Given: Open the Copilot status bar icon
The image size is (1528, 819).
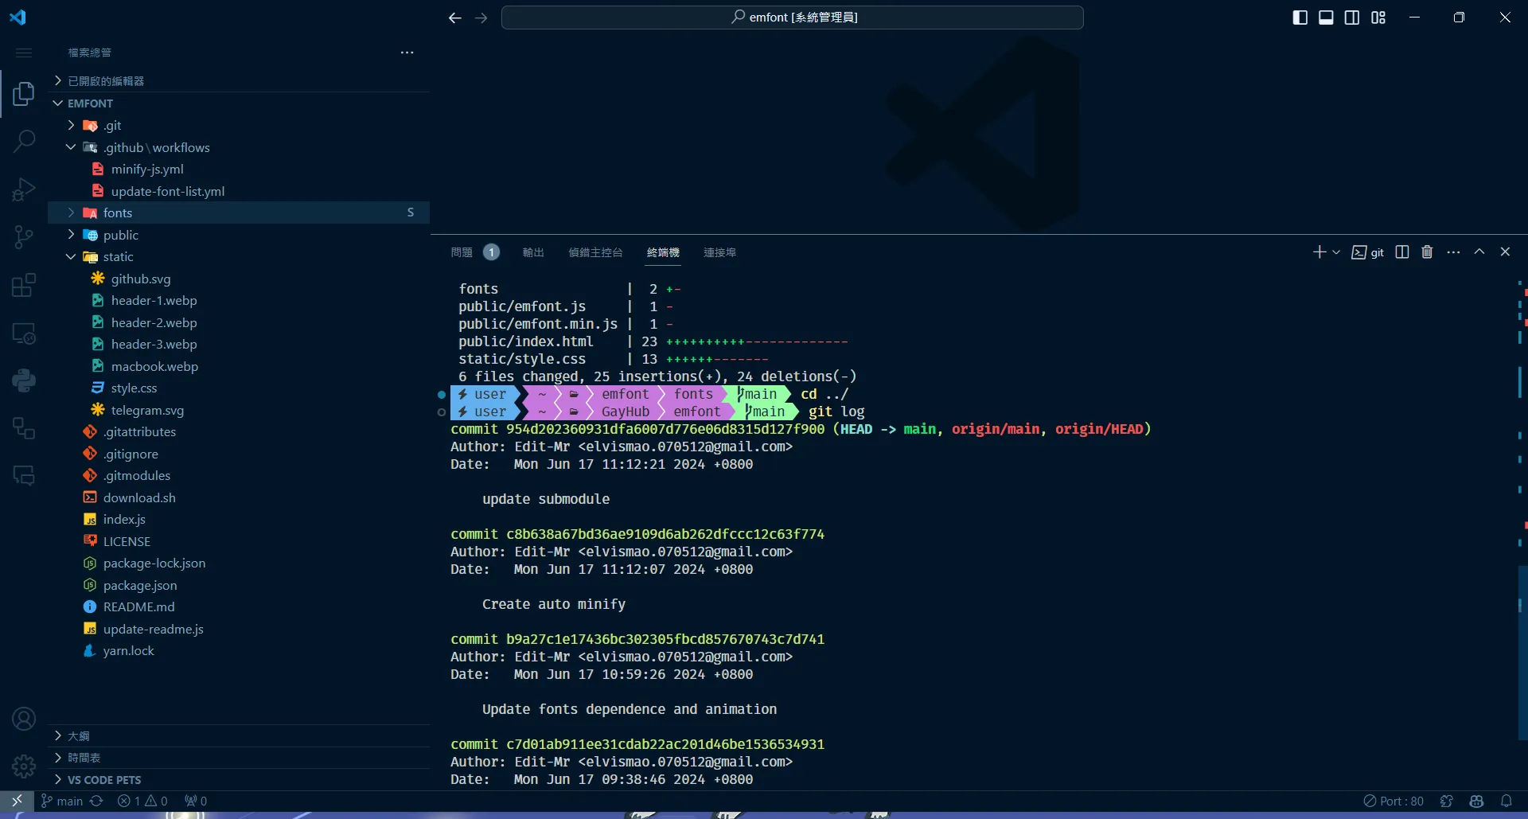Looking at the screenshot, I should coord(1476,801).
